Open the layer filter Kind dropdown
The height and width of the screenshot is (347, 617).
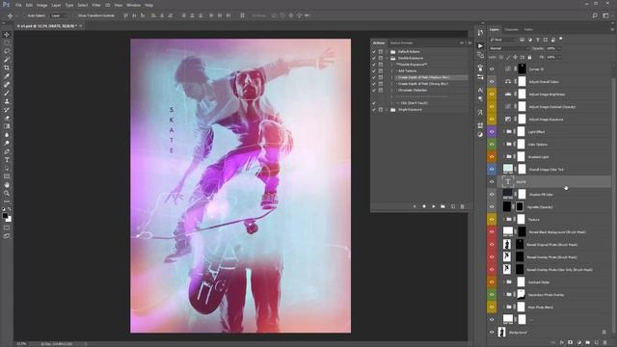[503, 40]
